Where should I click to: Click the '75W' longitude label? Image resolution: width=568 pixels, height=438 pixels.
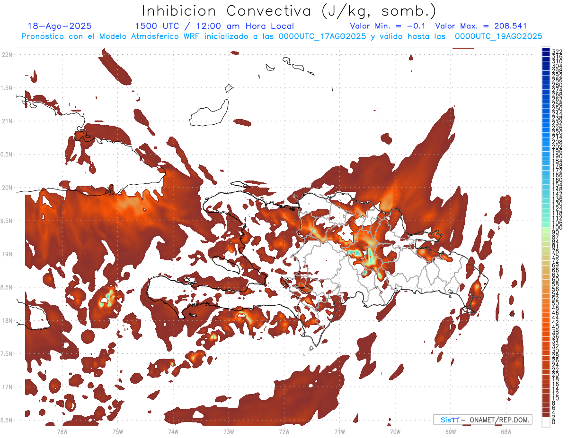coord(118,431)
